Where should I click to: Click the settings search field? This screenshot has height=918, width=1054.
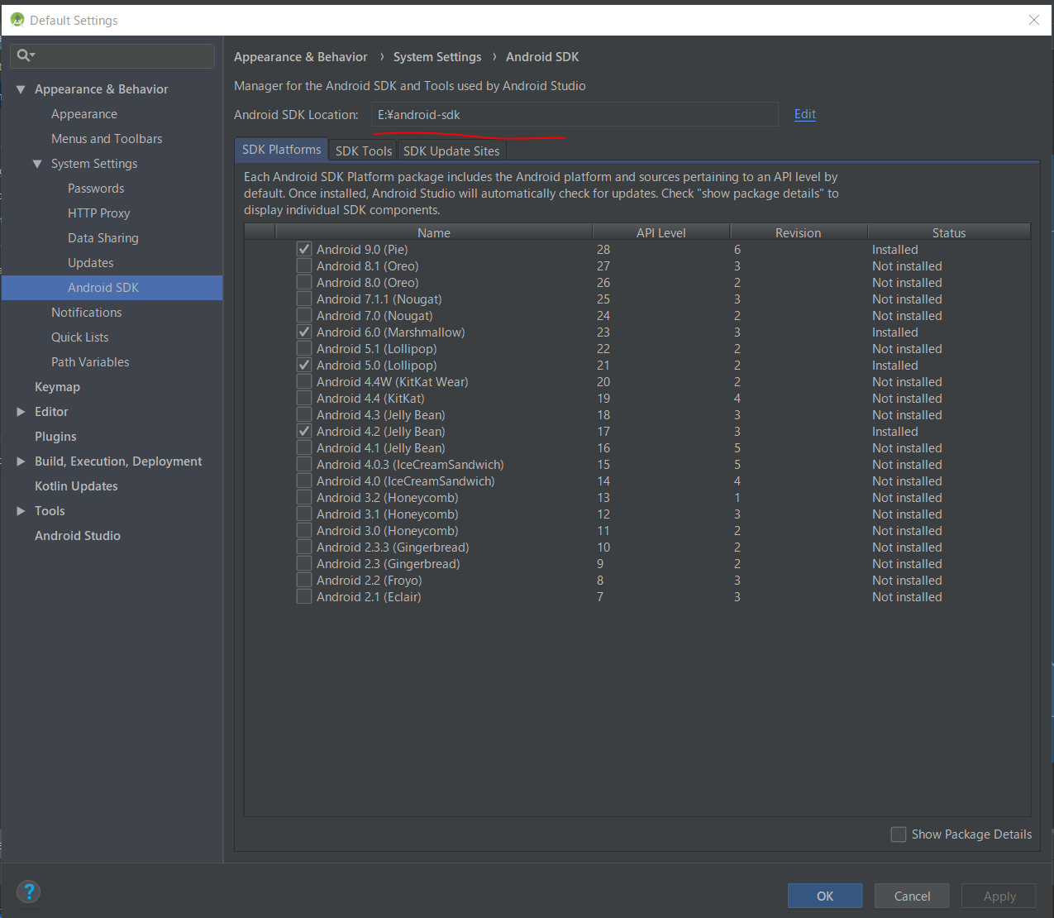112,55
